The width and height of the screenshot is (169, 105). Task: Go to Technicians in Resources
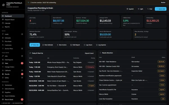[x=12, y=85]
